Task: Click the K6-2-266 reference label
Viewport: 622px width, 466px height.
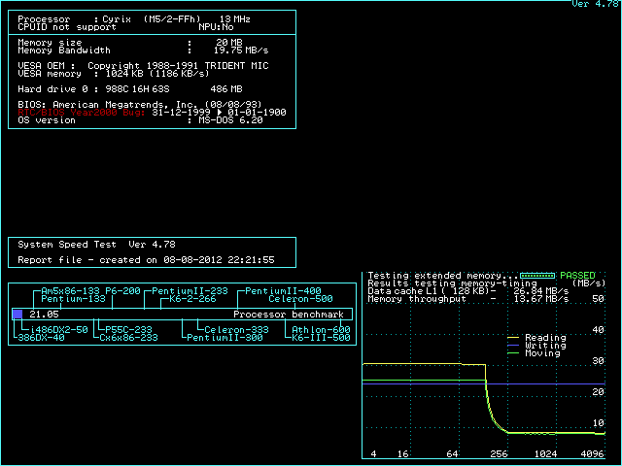Action: pyautogui.click(x=192, y=299)
